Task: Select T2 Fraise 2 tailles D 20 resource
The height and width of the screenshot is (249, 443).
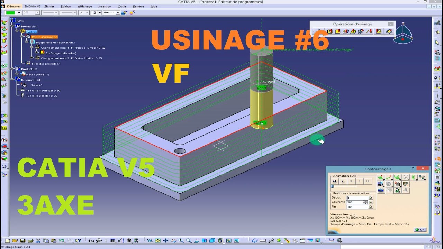Action: [42, 96]
